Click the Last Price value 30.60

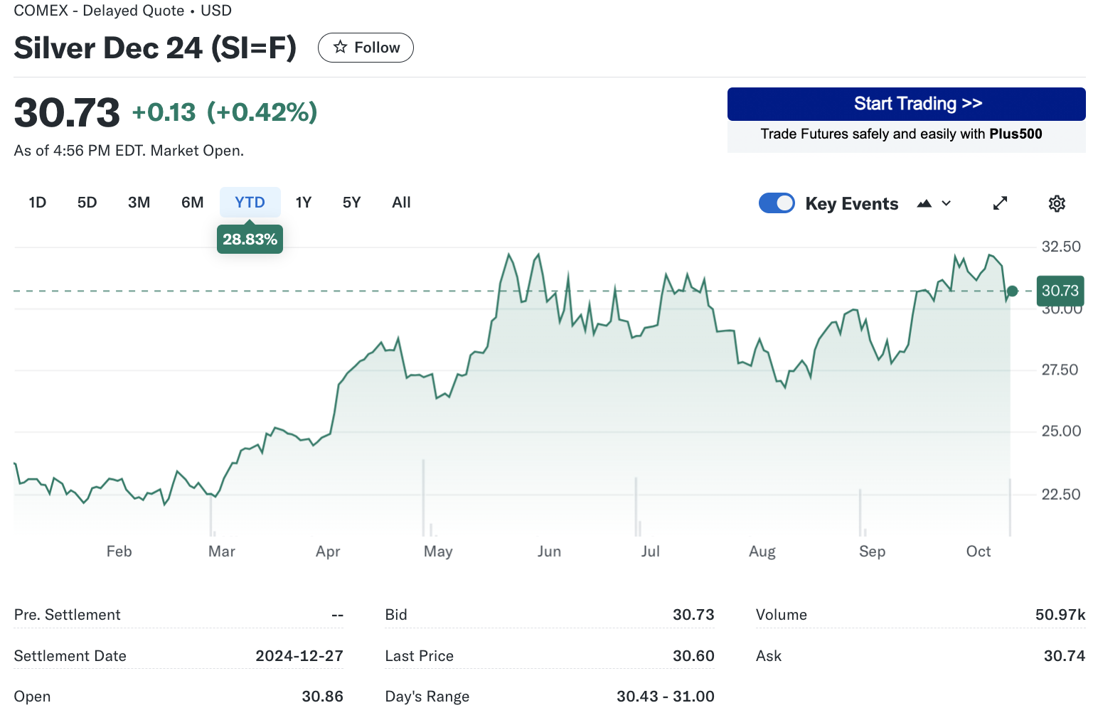click(693, 655)
